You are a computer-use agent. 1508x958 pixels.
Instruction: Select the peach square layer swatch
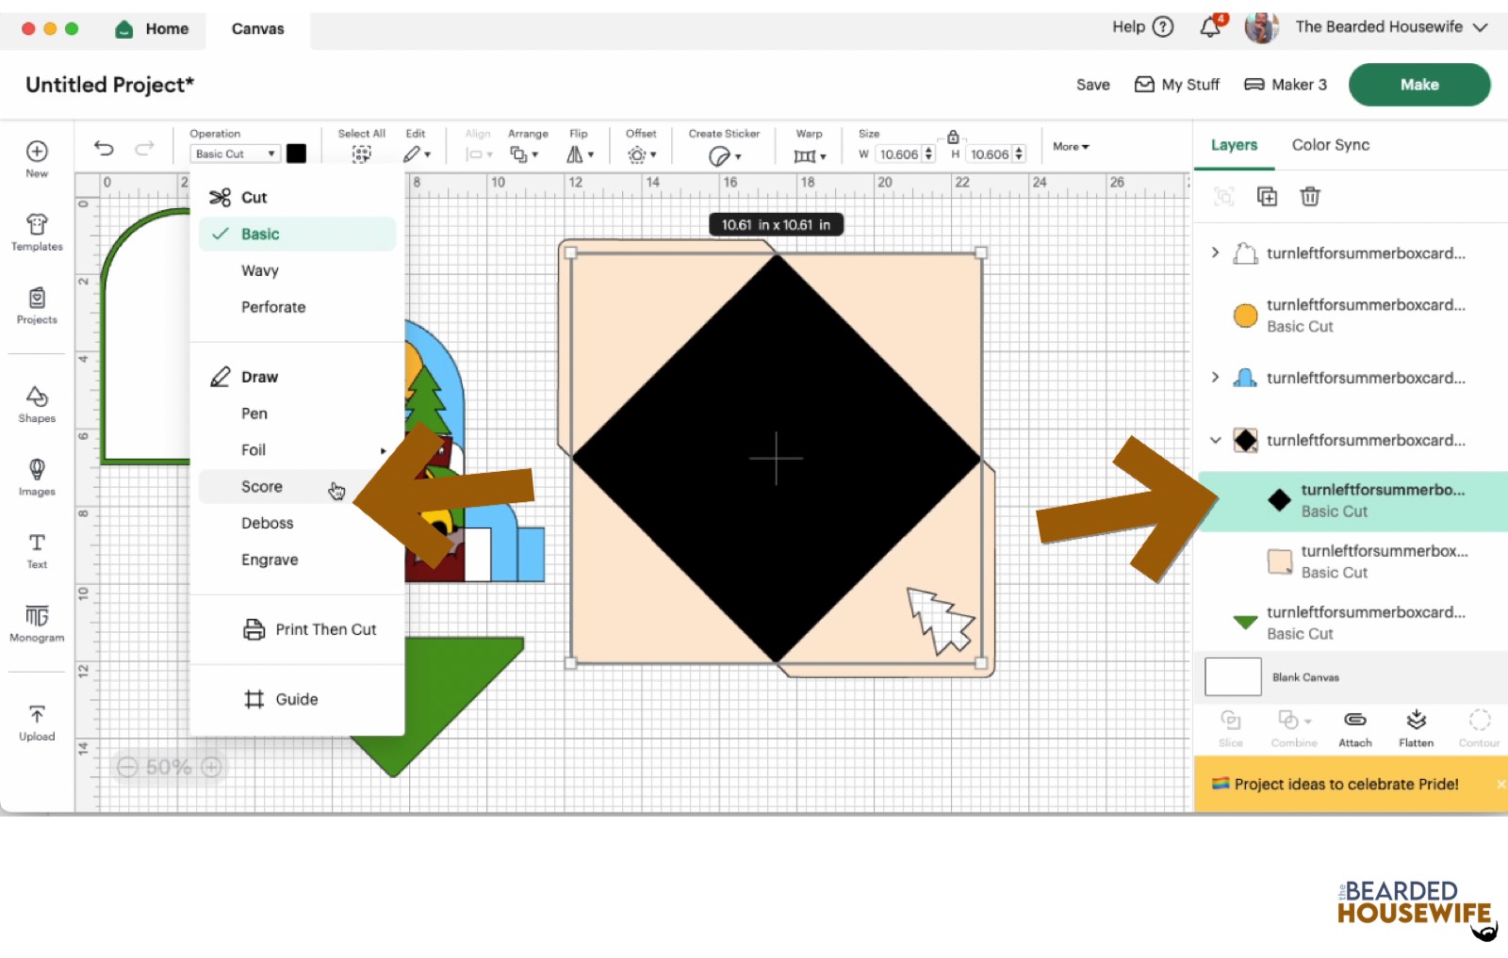1279,561
